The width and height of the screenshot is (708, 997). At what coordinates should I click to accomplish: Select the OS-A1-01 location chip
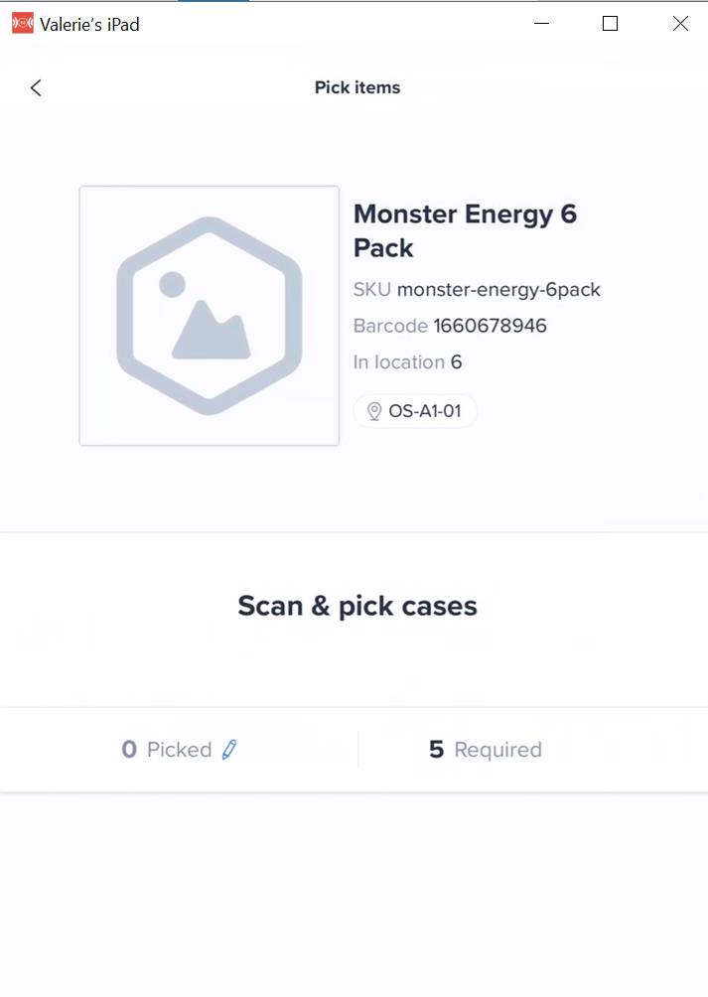(415, 411)
